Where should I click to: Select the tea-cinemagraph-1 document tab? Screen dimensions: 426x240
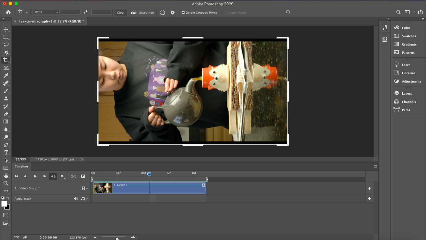(50, 21)
